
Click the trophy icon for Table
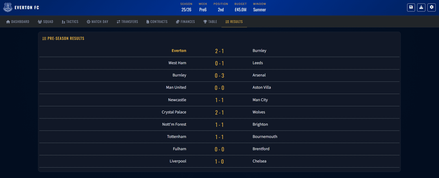point(205,21)
